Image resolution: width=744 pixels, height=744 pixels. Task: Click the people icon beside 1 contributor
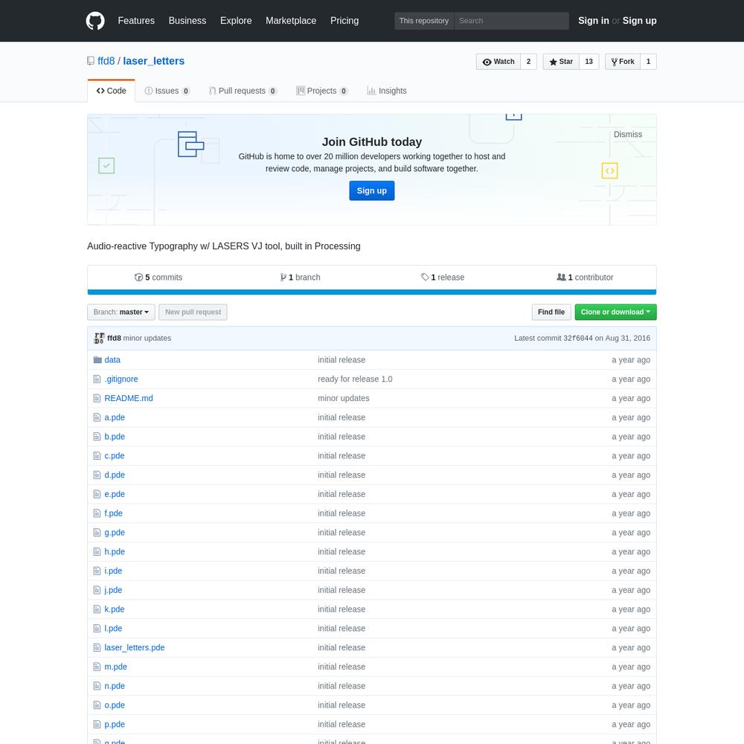click(561, 277)
